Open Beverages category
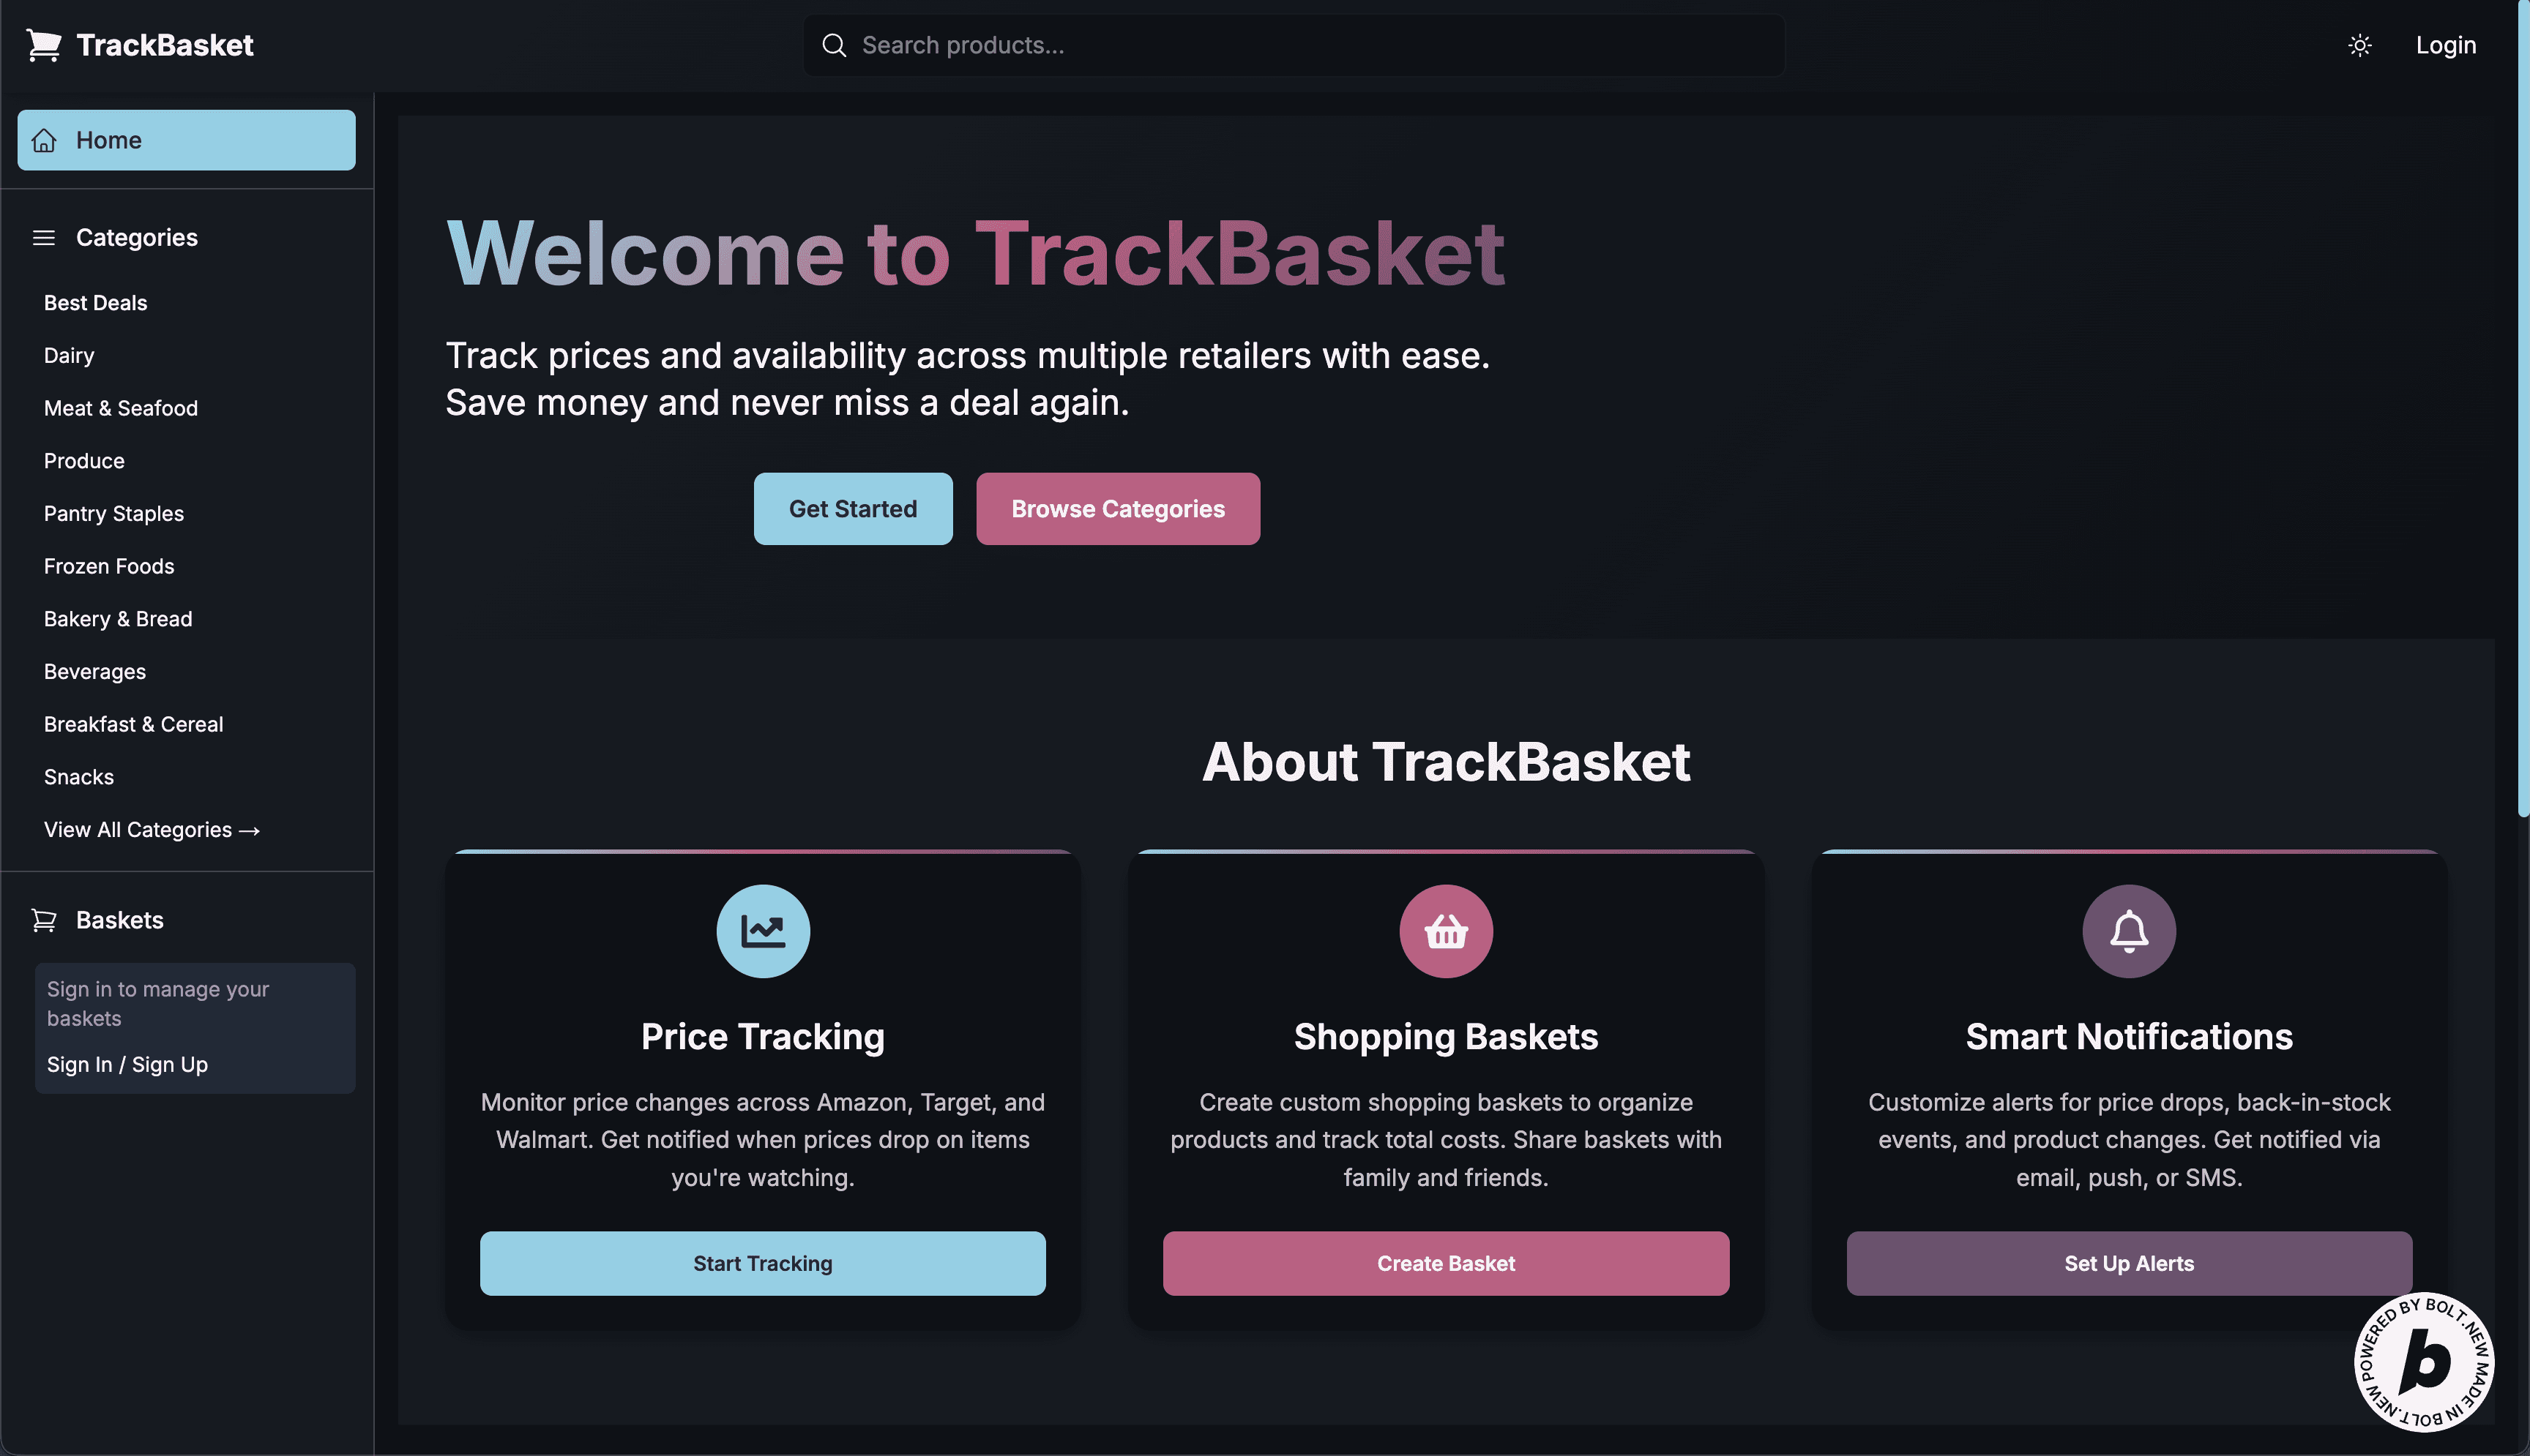 pos(95,672)
